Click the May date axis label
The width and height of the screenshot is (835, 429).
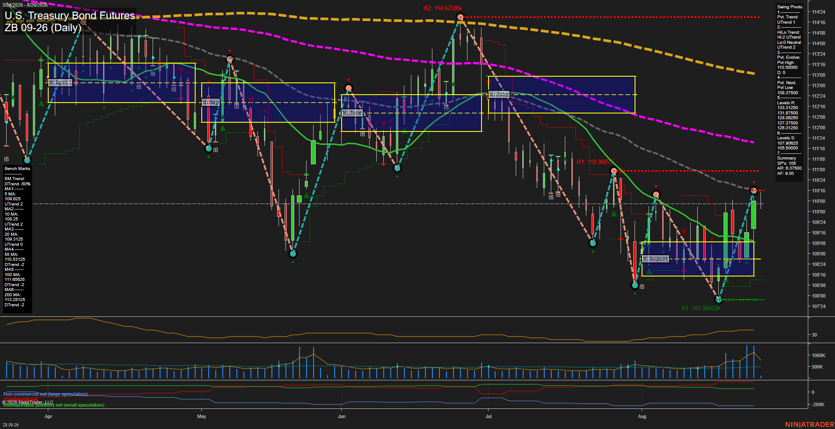click(202, 416)
